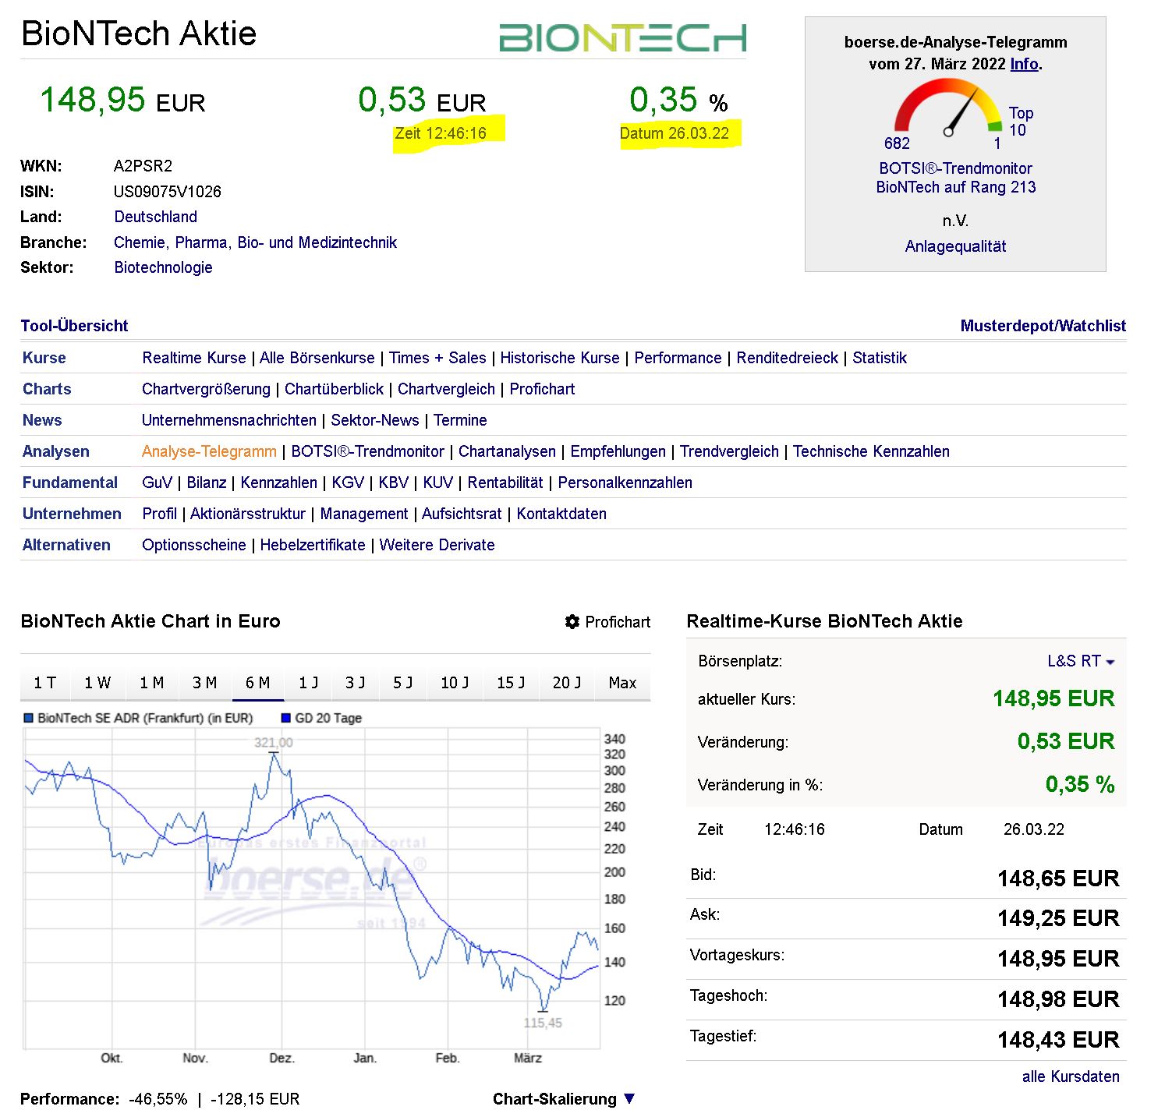This screenshot has height=1117, width=1165.
Task: Select the 6 M chart period tab
Action: (258, 683)
